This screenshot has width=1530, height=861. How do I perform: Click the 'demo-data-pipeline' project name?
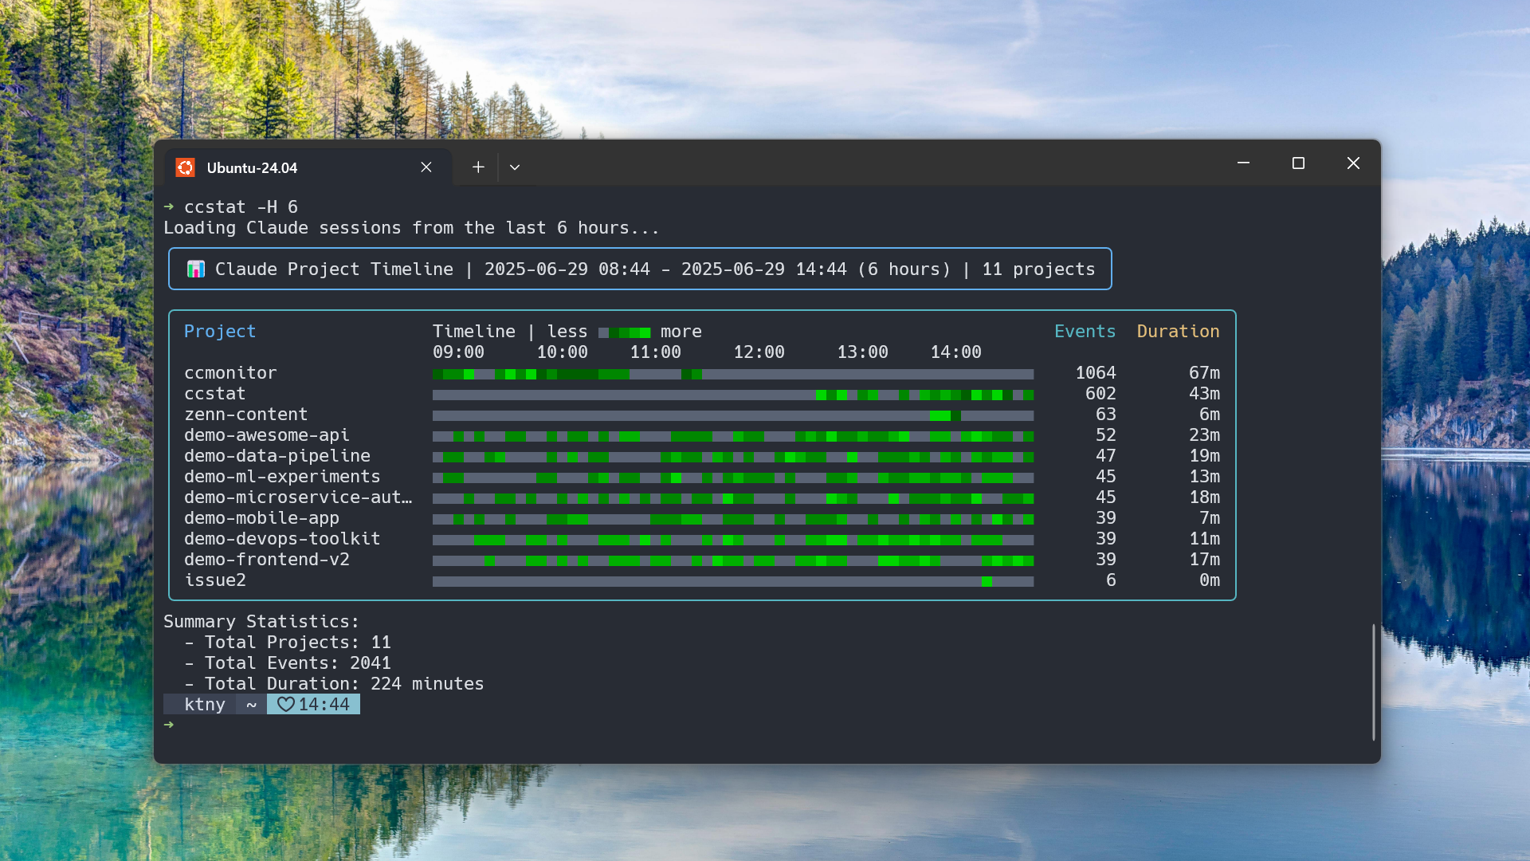(277, 456)
